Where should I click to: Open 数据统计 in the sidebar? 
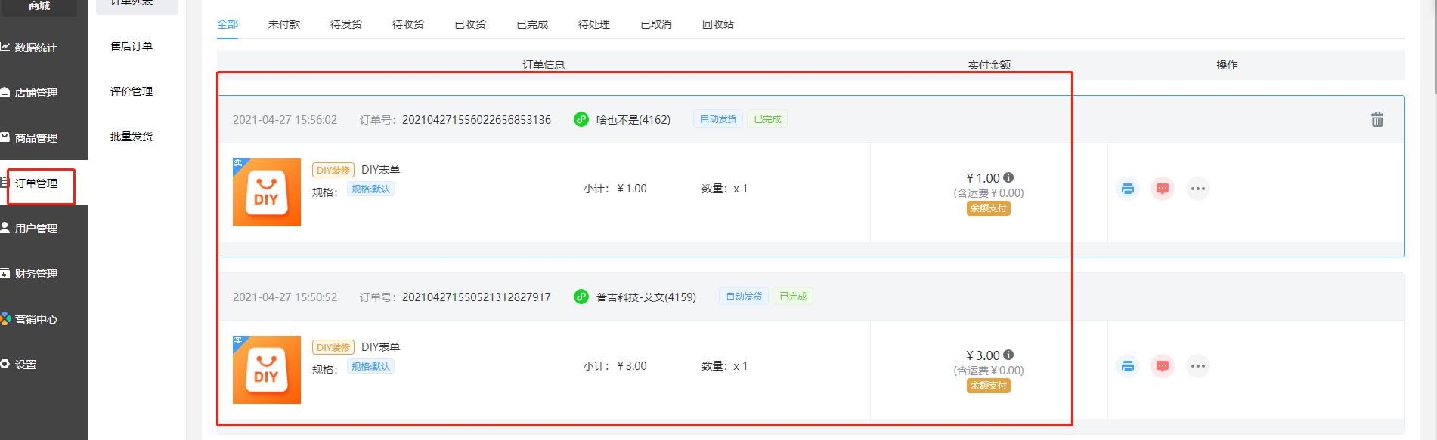point(36,48)
